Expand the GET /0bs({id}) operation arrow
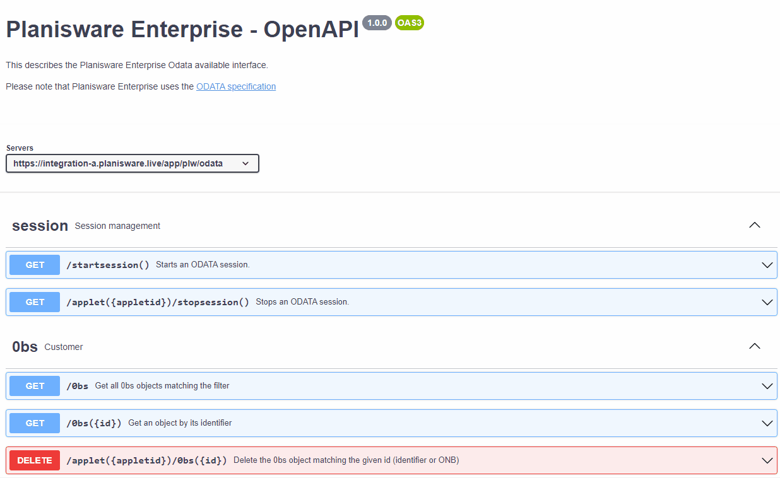The image size is (780, 478). tap(767, 423)
